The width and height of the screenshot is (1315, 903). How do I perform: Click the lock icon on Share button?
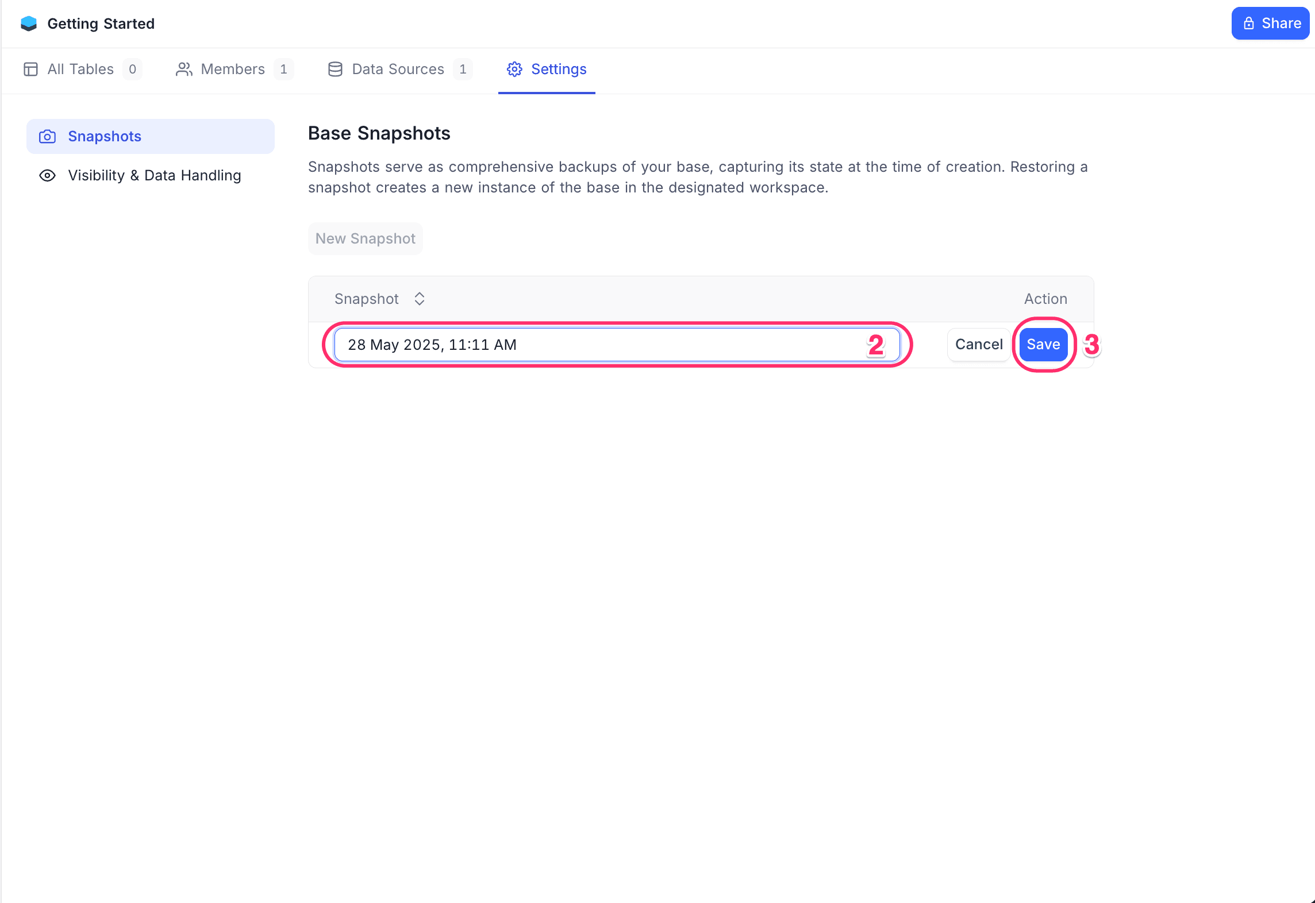click(1248, 24)
